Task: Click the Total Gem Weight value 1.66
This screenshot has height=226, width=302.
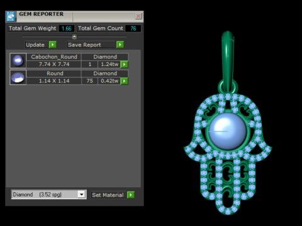Action: pos(67,28)
